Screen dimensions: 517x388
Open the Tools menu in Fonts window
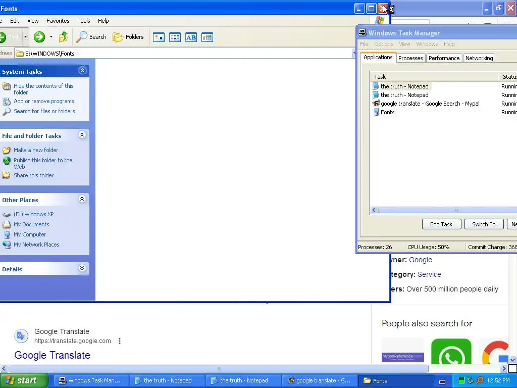pyautogui.click(x=84, y=21)
